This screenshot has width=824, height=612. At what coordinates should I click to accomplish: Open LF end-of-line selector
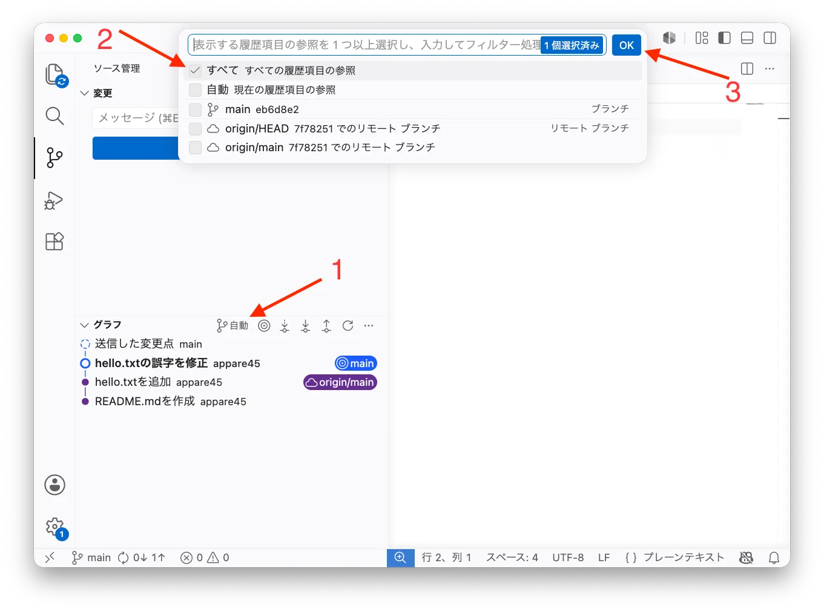604,558
